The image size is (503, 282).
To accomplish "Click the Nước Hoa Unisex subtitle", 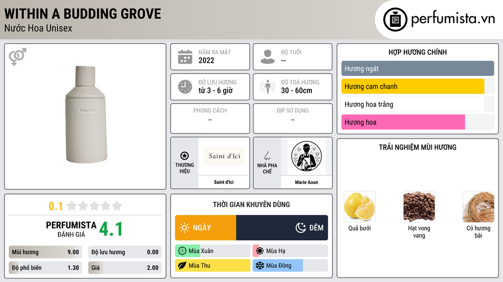I will coord(38,28).
